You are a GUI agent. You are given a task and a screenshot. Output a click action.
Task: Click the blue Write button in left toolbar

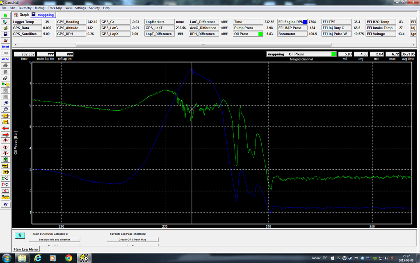5,59
